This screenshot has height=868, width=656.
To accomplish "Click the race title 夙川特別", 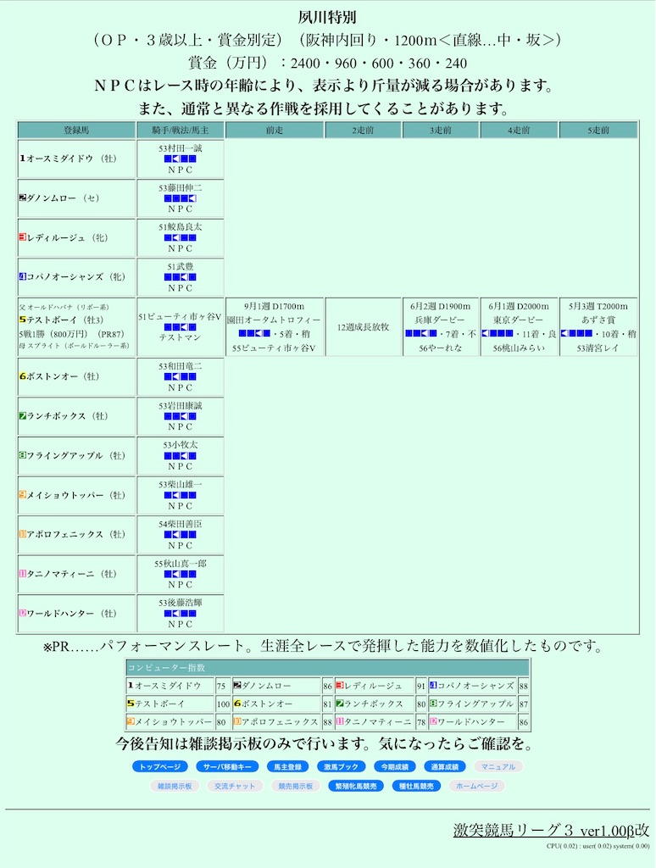I will tap(327, 18).
